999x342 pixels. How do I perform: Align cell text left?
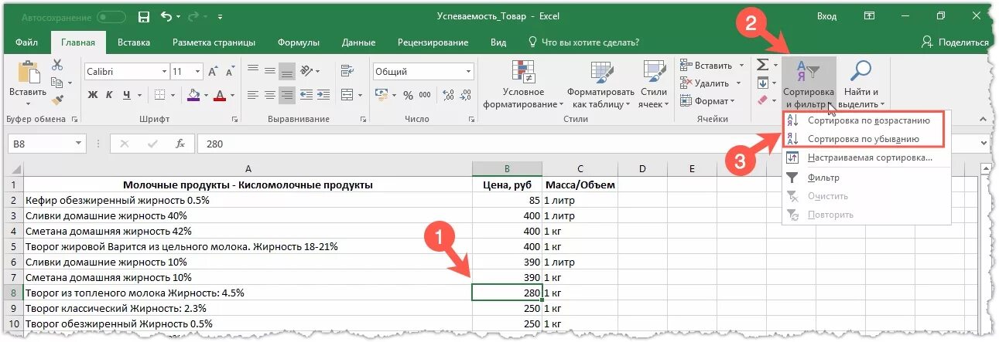click(252, 95)
